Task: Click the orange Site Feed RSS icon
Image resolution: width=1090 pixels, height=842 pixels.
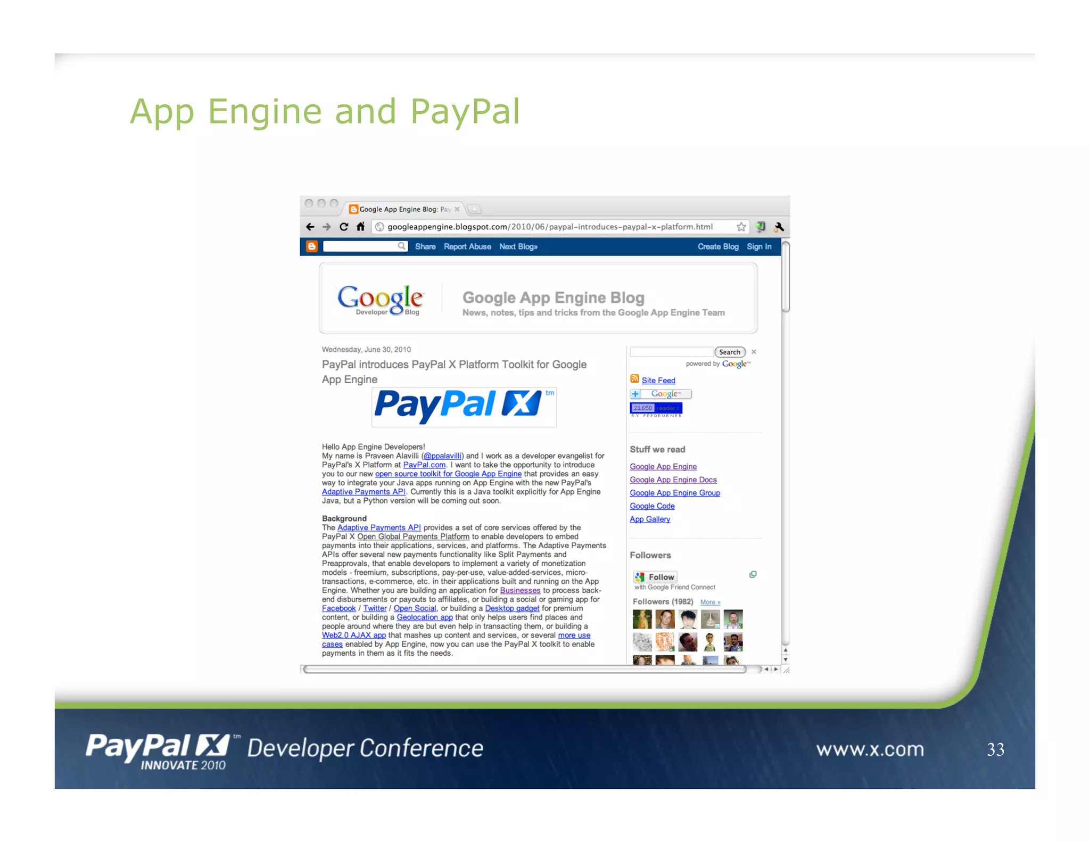Action: (634, 379)
